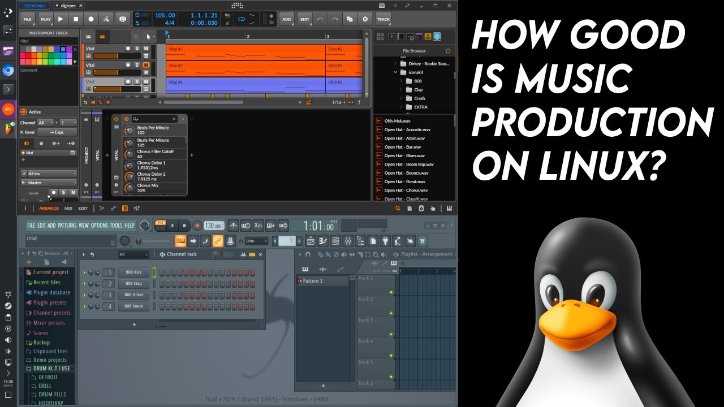Open the EDIT dropdown in Bitwig toolbar
Image resolution: width=724 pixels, height=407 pixels.
tap(305, 19)
